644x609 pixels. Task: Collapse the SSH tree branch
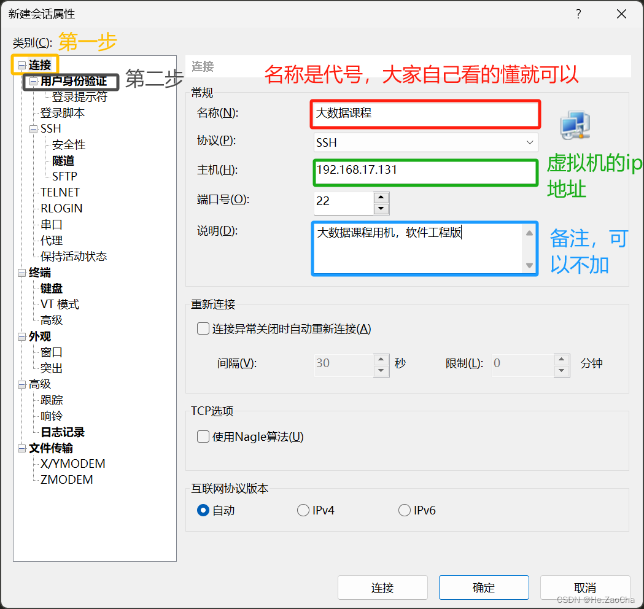[33, 128]
